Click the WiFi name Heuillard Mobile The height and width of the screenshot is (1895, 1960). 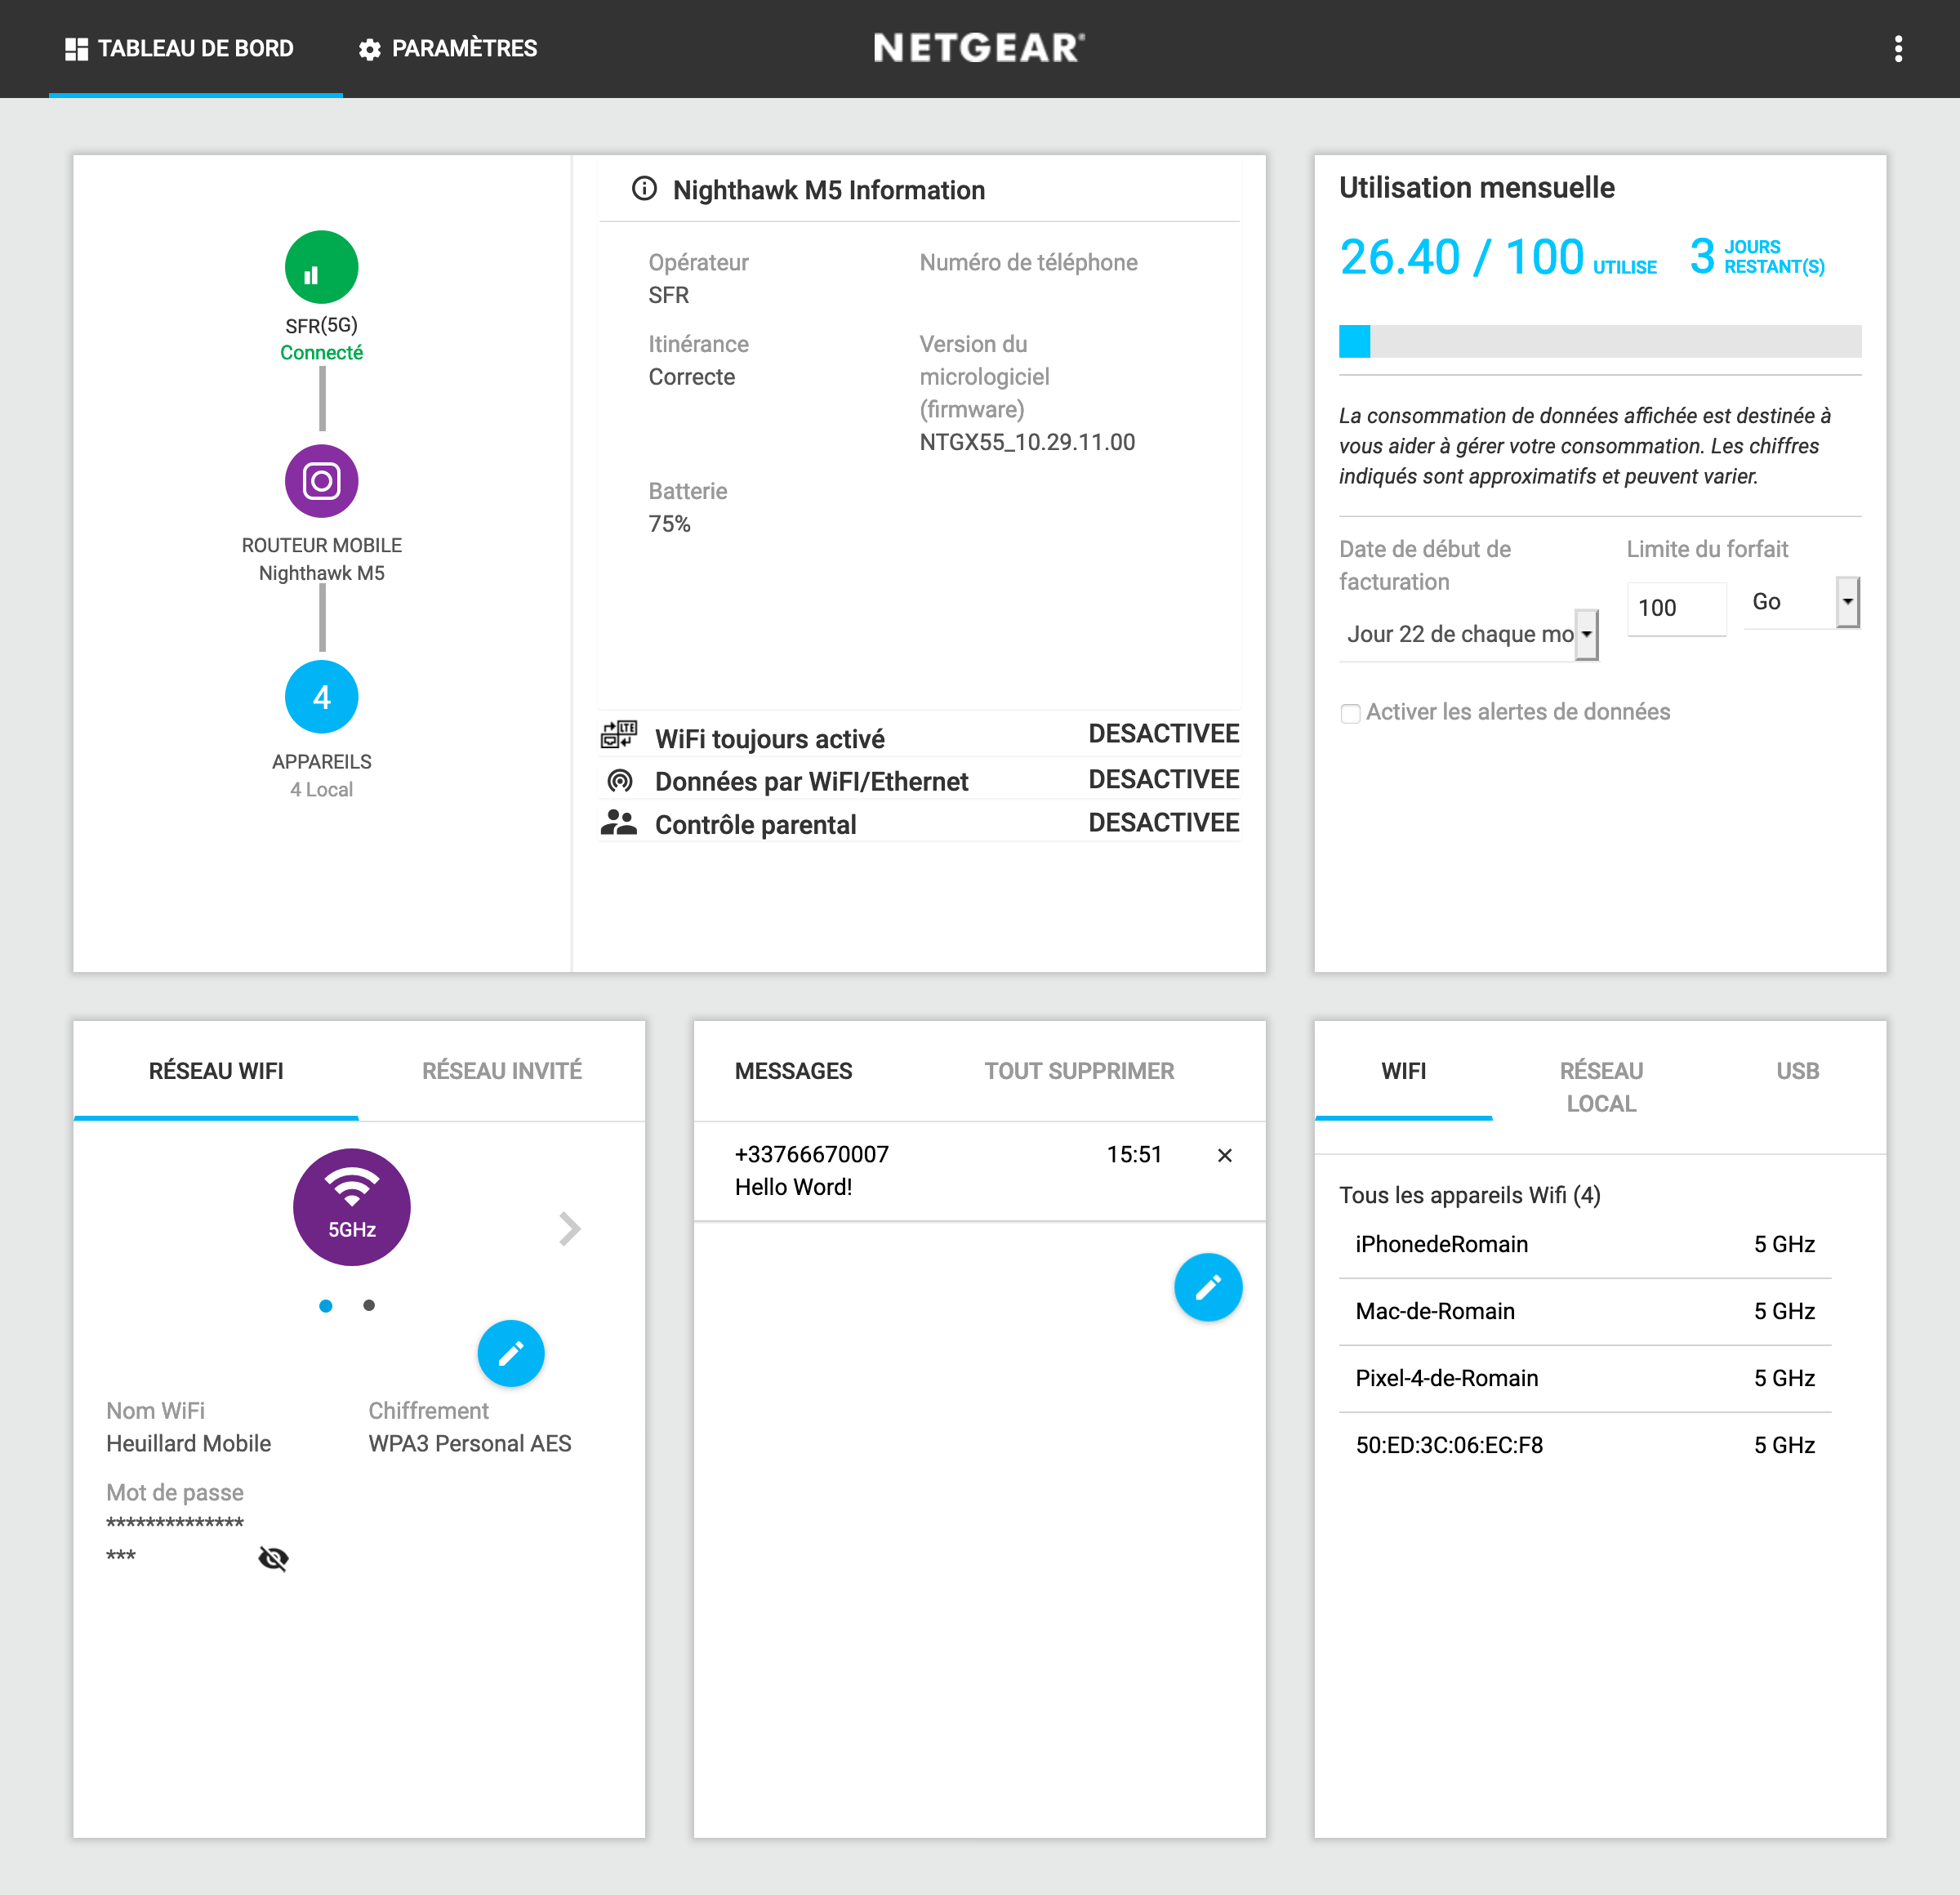188,1444
